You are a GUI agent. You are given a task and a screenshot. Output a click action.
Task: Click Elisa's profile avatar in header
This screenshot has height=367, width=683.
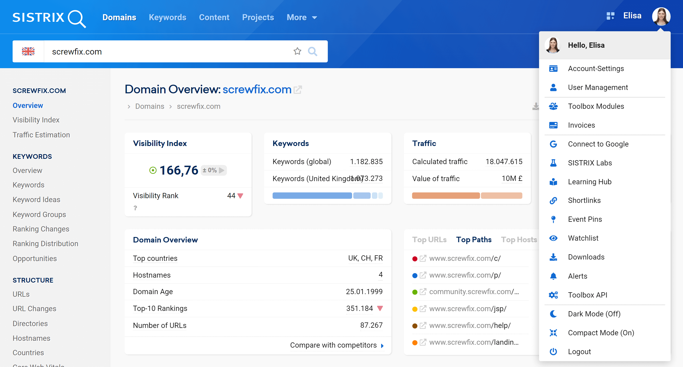pyautogui.click(x=661, y=17)
